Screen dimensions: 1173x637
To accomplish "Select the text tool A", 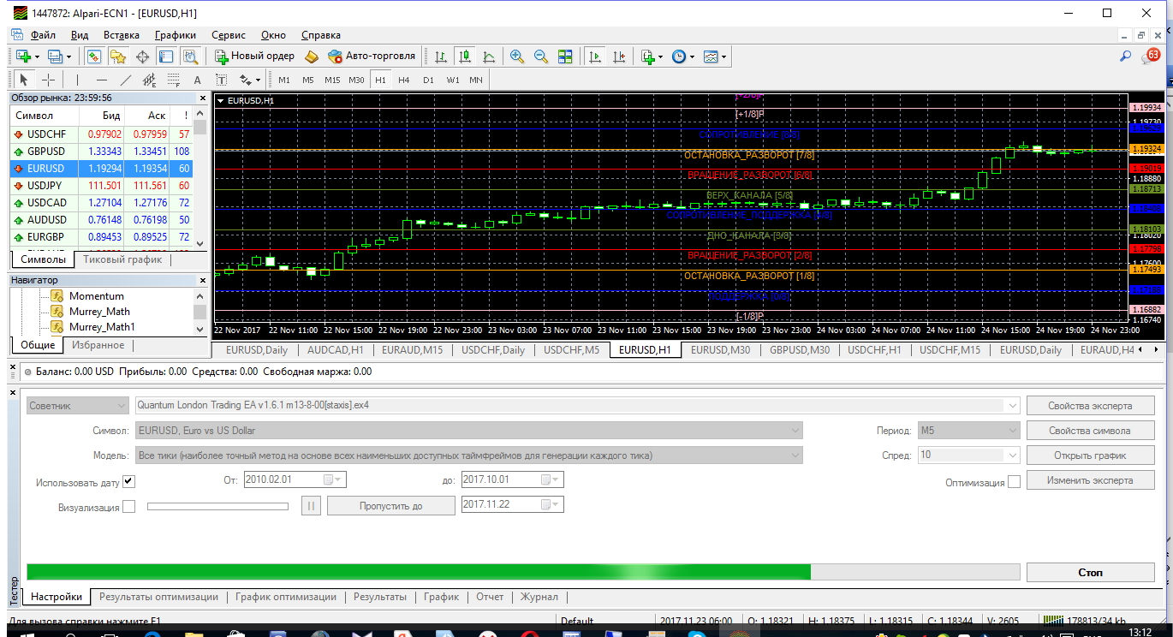I will [x=198, y=80].
